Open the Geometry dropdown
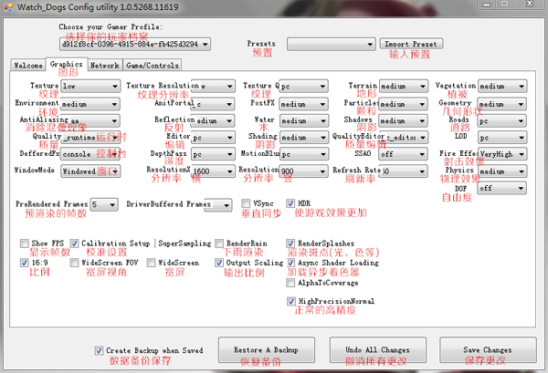 coord(502,104)
